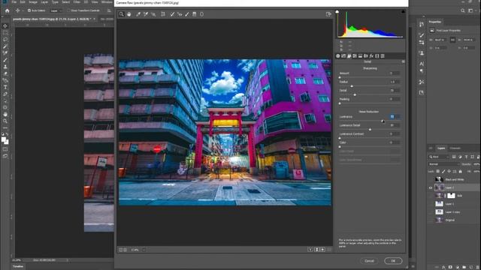Select the Lasso tool in Photoshop

(x=5, y=40)
